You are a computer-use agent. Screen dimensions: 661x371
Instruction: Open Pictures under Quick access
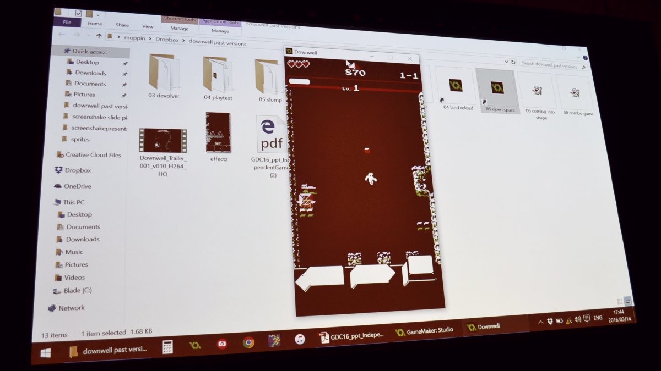[x=84, y=94]
